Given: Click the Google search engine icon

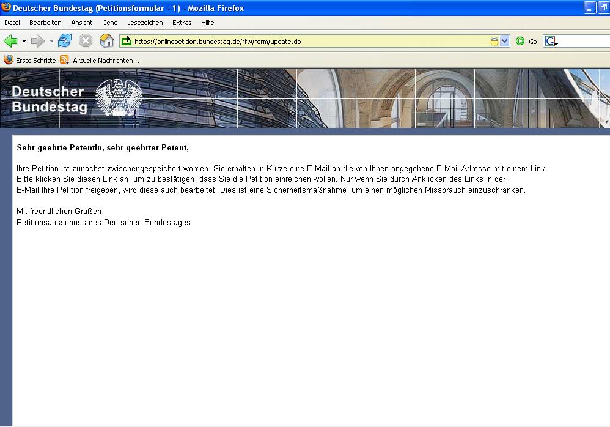Looking at the screenshot, I should (x=551, y=41).
